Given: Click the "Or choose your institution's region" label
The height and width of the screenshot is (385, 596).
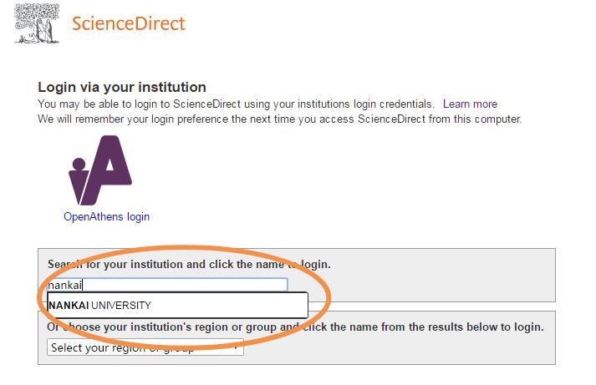Looking at the screenshot, I should [x=295, y=327].
